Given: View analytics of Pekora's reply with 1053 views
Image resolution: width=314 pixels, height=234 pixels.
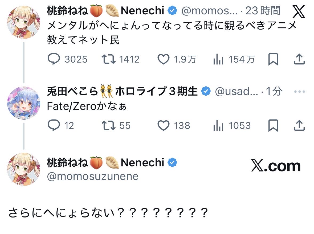Looking at the screenshot, I should point(218,126).
